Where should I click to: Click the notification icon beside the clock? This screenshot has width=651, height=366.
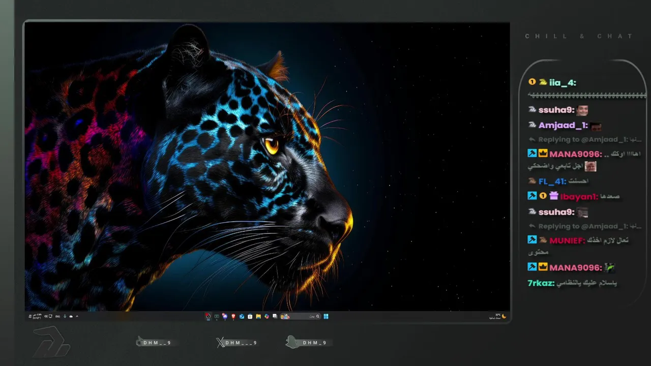(x=30, y=316)
